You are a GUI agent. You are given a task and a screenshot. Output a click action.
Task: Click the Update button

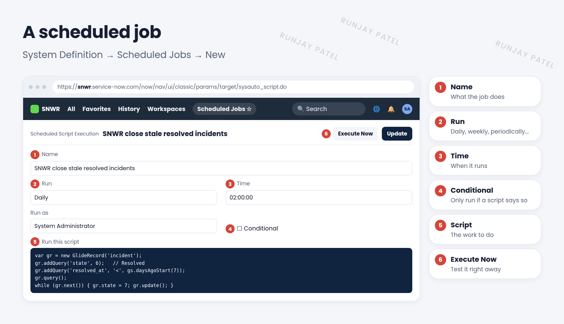(x=397, y=134)
